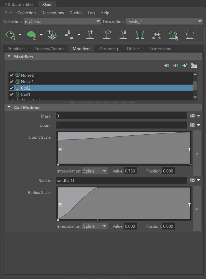Screen dimensions: 206x279
Task: Click the add guide icon with plus sign
Action: (90, 35)
